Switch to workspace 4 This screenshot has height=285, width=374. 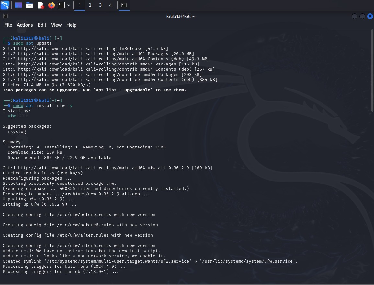[110, 5]
